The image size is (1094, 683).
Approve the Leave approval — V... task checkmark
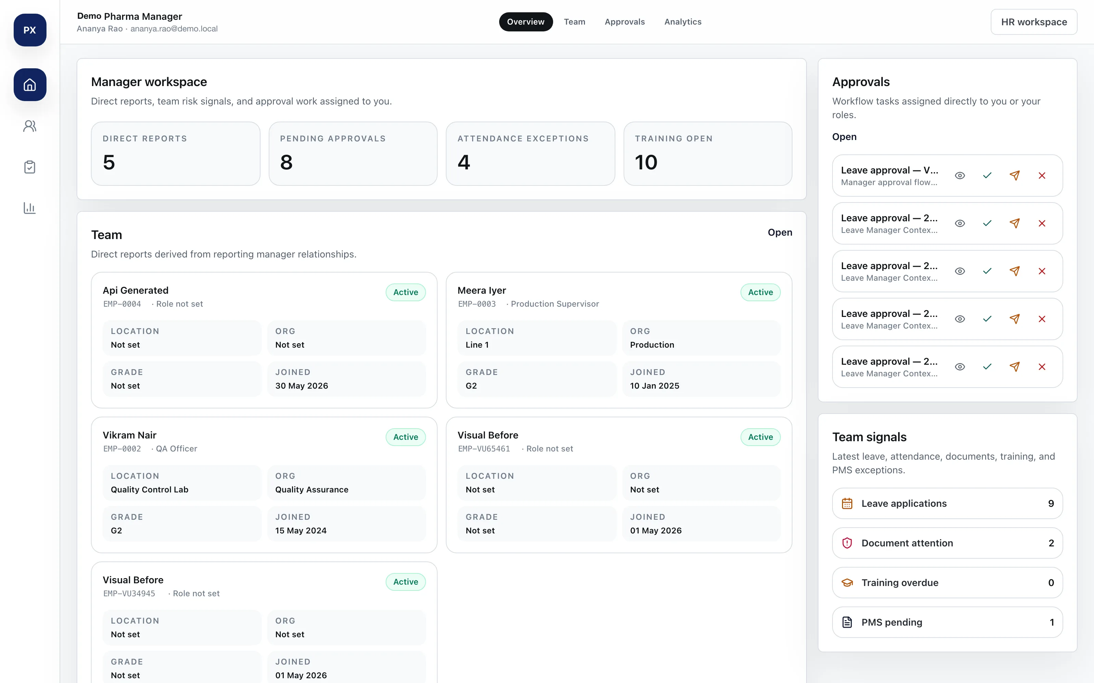987,175
